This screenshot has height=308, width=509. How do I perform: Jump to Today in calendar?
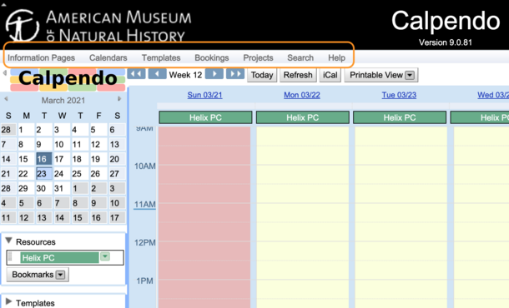[262, 75]
